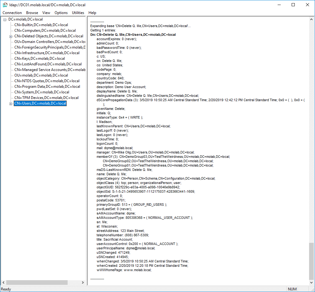Click the Dn: CN=Delete Q. Me line
The height and width of the screenshot is (292, 315).
133,35
